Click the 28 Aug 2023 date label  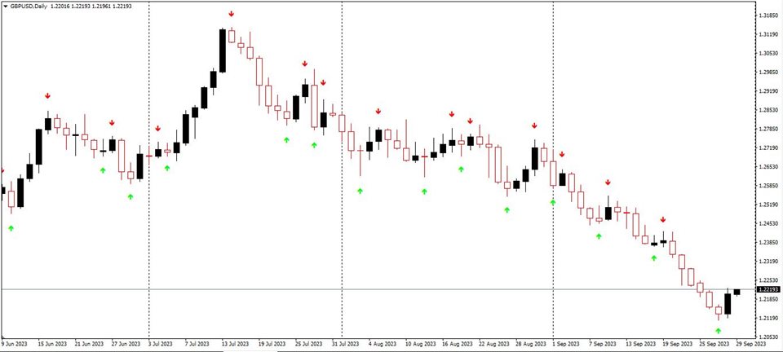530,344
